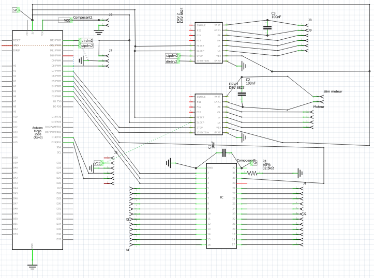Viewport: 374px width, 278px height.
Task: Click the R1 2.5kΩ resistor symbol
Action: click(252, 174)
